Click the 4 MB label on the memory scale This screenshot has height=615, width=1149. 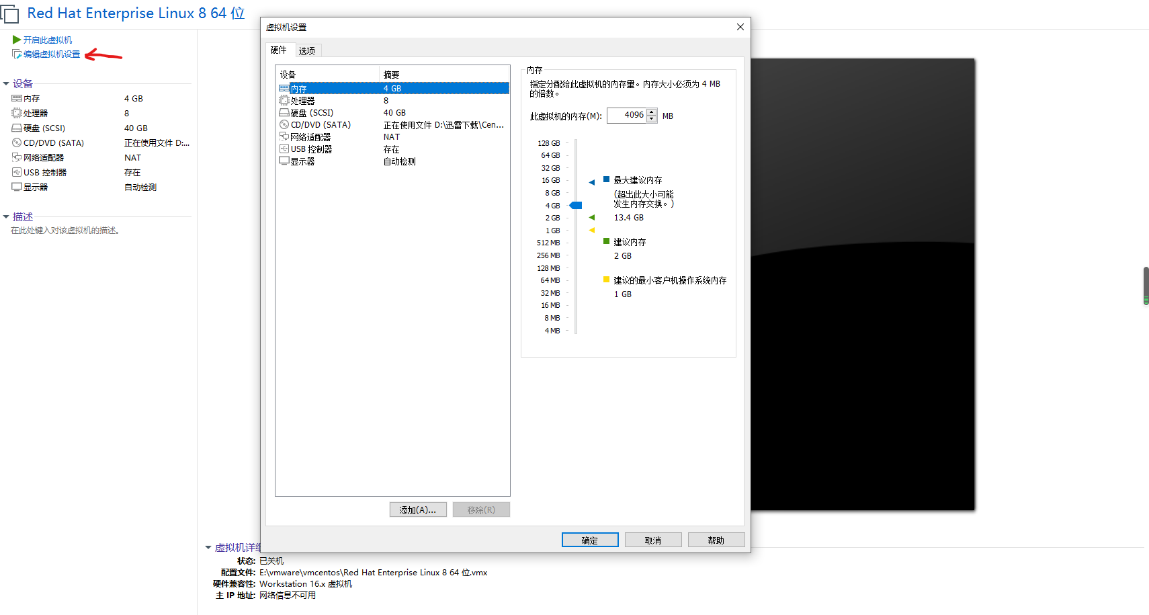pos(552,331)
